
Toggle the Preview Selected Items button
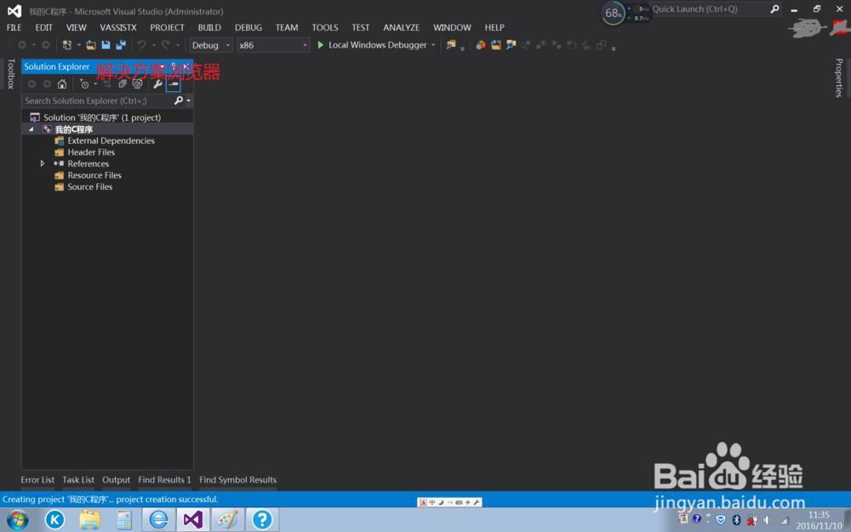click(x=173, y=84)
